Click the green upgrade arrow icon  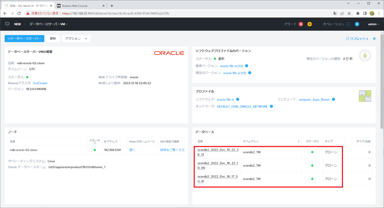click(365, 56)
